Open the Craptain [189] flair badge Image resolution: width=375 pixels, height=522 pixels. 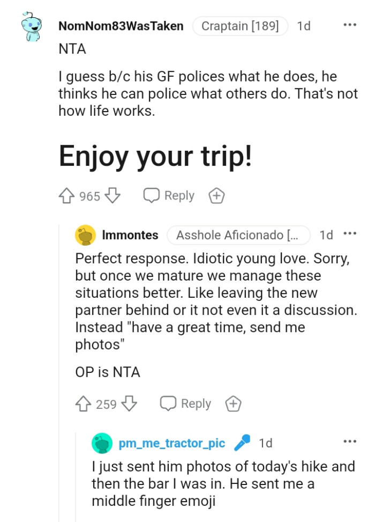(x=240, y=25)
